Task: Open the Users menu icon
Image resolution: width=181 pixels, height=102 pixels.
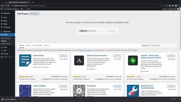Action: 2,47
